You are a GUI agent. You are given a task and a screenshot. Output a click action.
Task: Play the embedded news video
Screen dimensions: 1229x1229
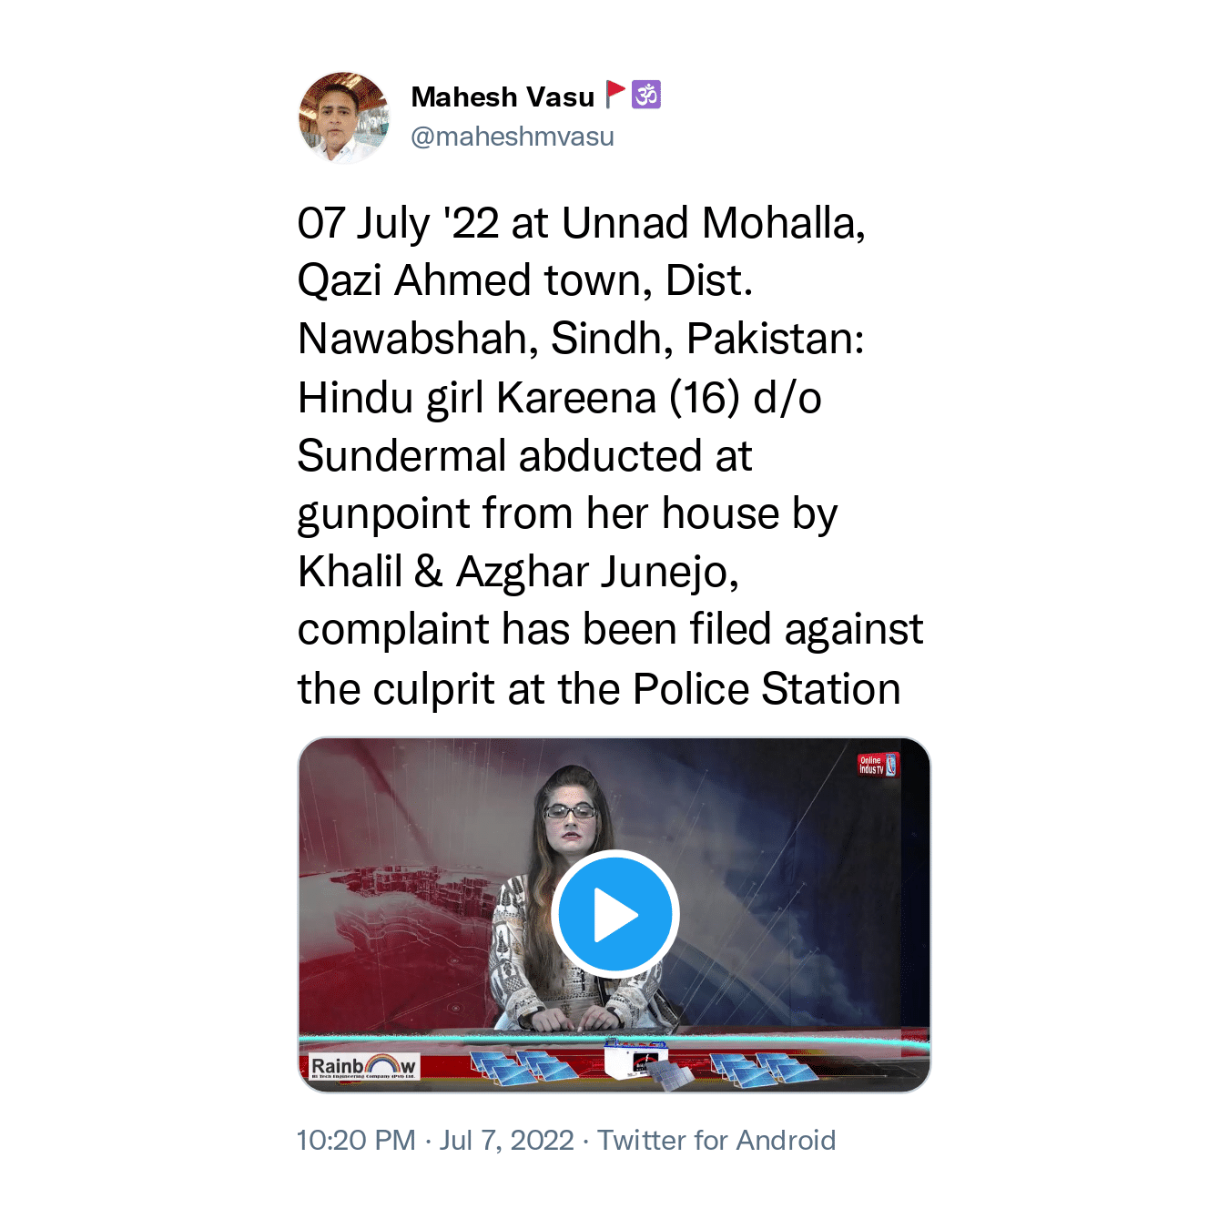pos(614,914)
